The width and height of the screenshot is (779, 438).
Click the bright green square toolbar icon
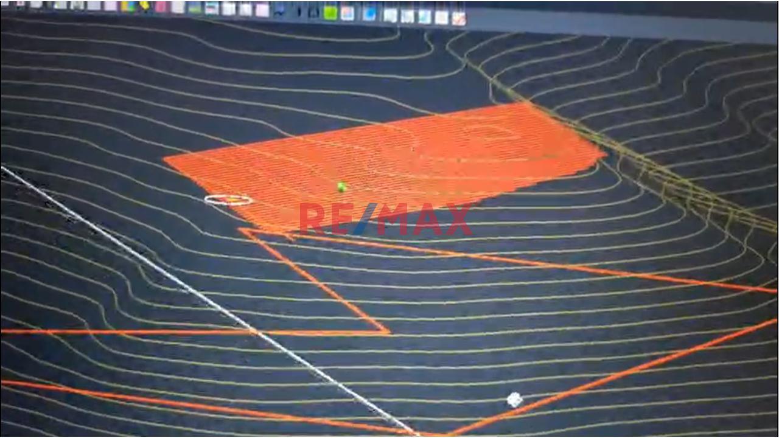pyautogui.click(x=330, y=13)
